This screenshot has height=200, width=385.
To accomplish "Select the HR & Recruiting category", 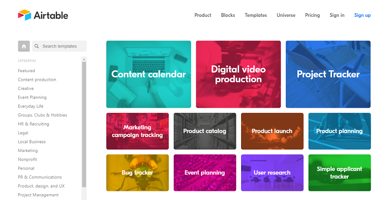I will (x=33, y=124).
